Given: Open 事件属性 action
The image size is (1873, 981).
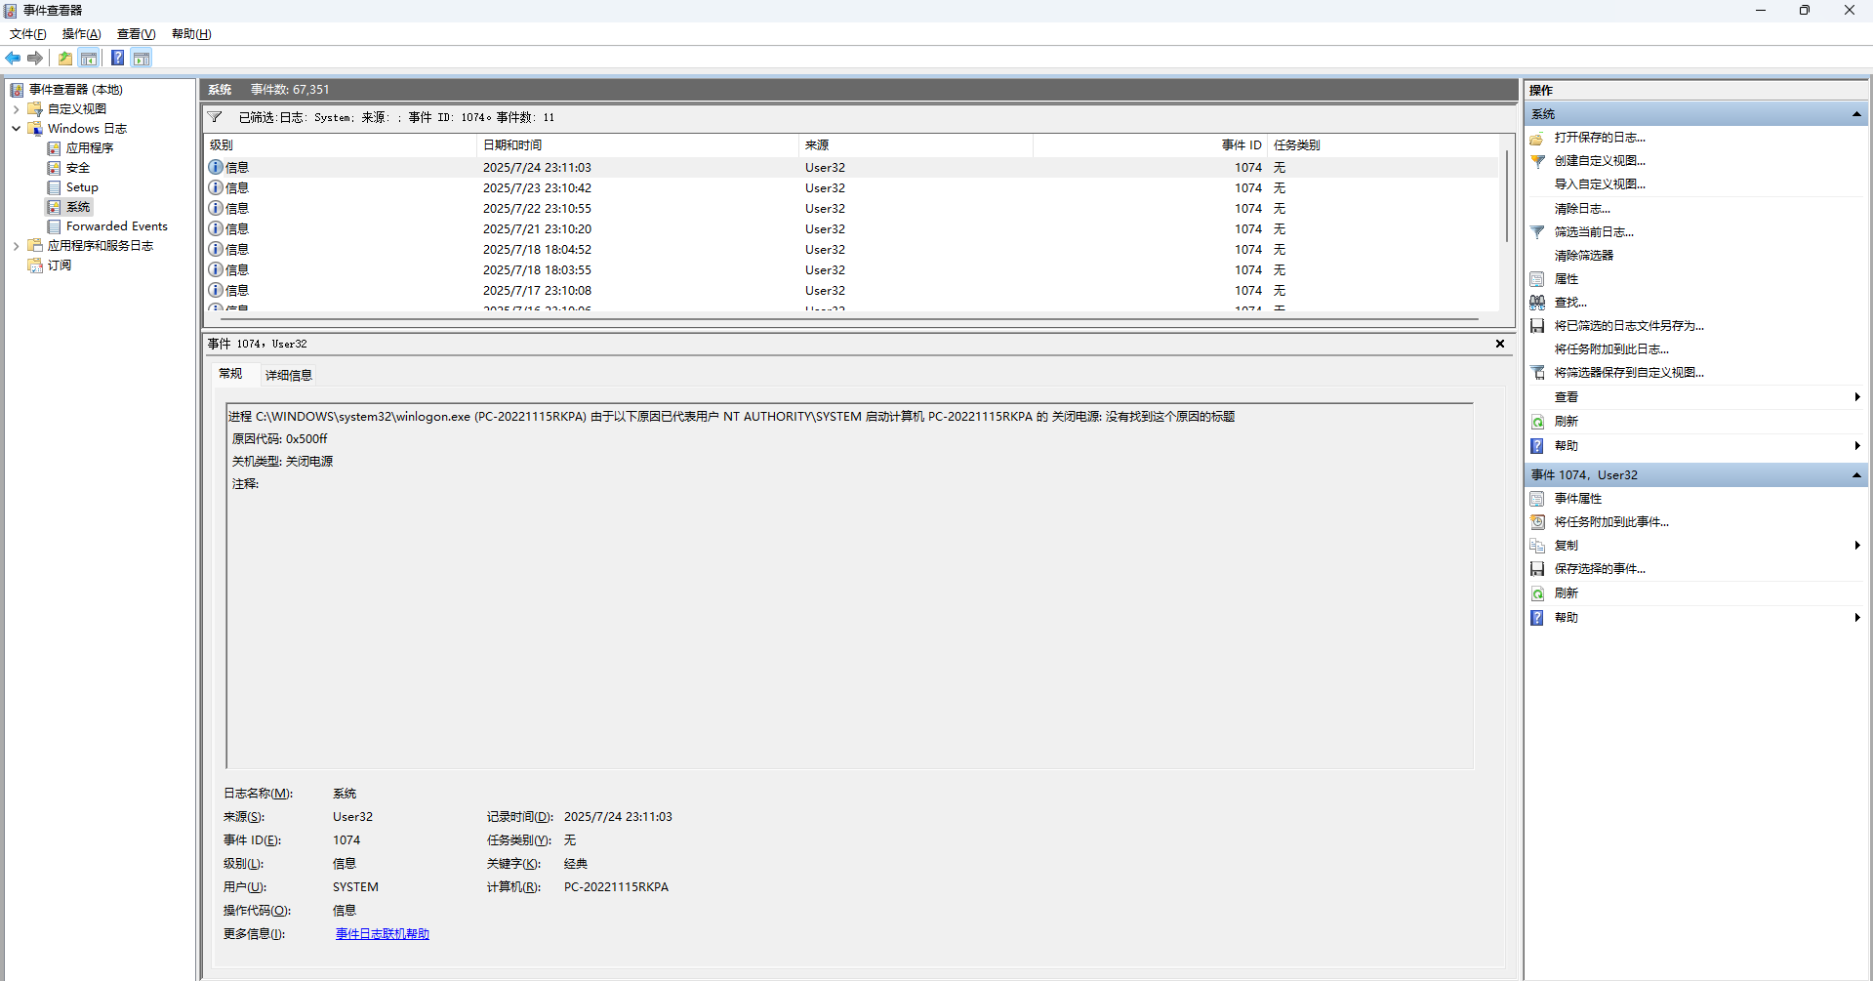Looking at the screenshot, I should click(1578, 499).
